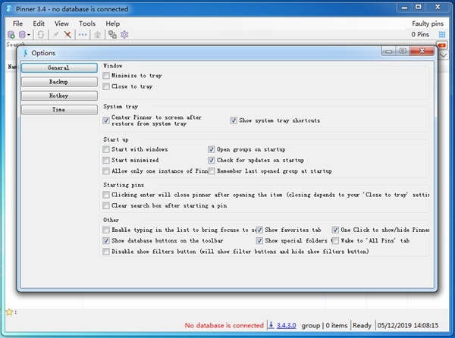Click the red X delete icon
The width and height of the screenshot is (455, 338).
point(67,35)
